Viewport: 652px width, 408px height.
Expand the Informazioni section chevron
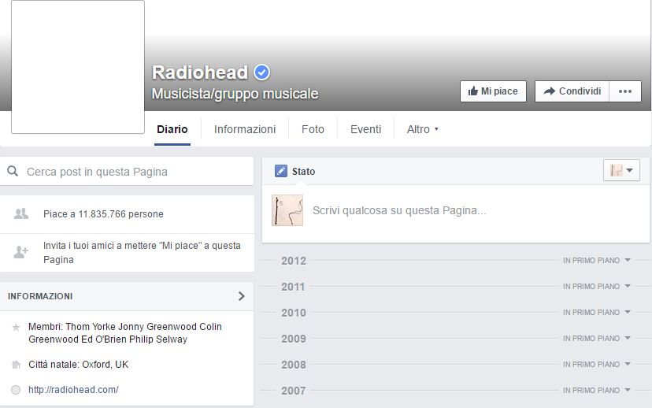pyautogui.click(x=241, y=296)
